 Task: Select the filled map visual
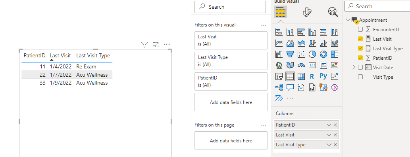(x=290, y=65)
